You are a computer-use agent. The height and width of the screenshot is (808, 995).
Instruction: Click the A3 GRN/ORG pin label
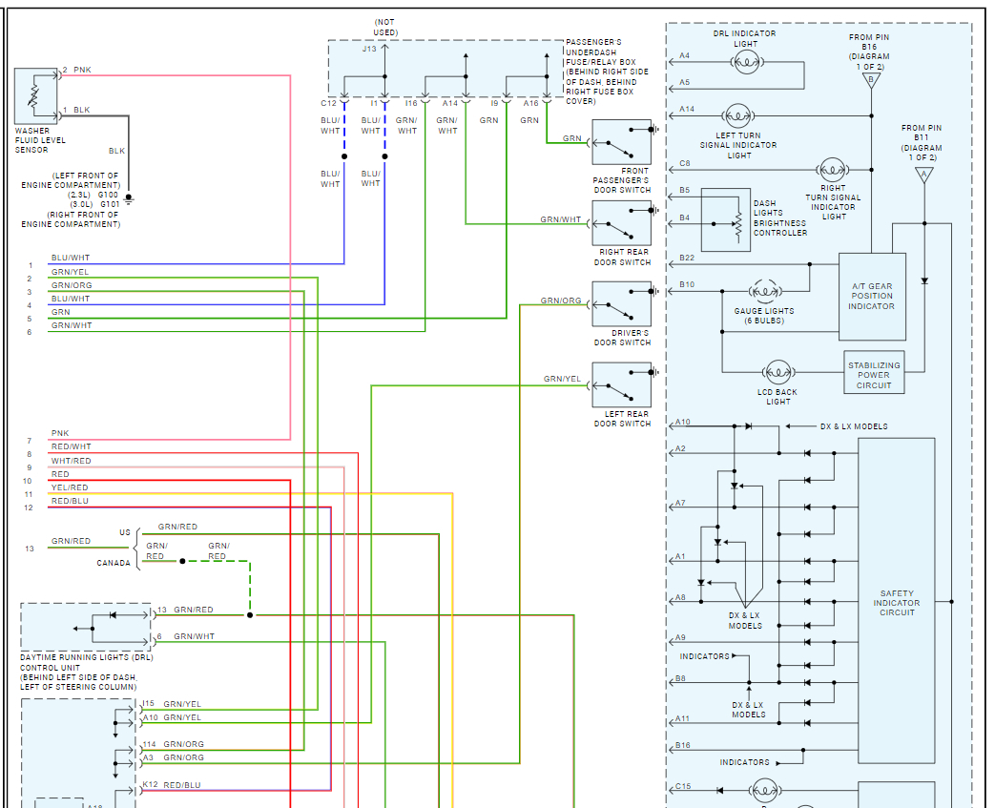174,757
